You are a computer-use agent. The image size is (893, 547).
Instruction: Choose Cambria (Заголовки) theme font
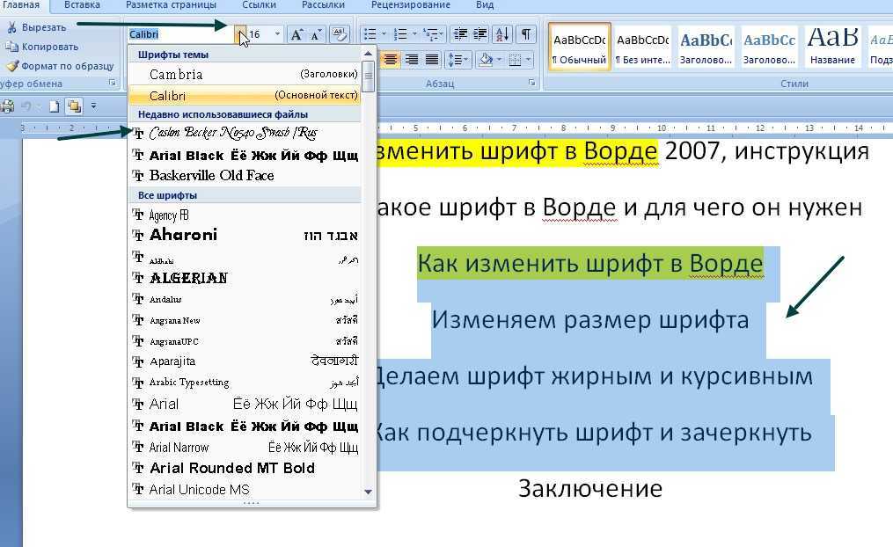[245, 75]
